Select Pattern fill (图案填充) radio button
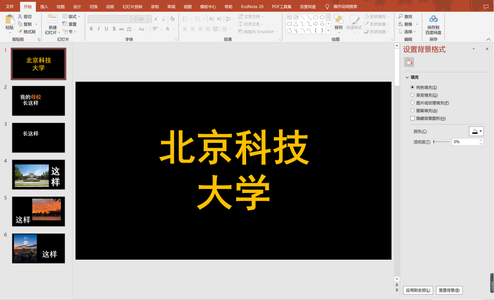 click(412, 110)
